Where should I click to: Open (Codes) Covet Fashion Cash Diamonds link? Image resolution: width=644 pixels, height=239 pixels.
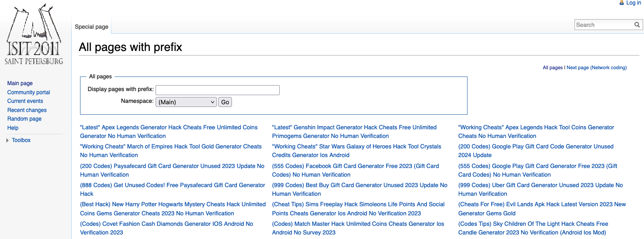click(x=166, y=228)
